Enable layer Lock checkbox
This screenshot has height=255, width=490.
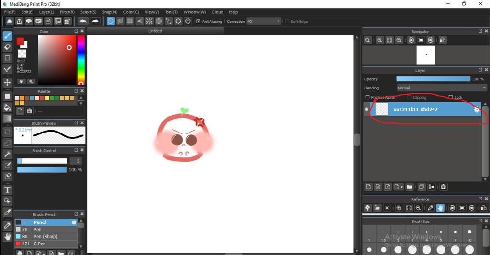tap(451, 97)
